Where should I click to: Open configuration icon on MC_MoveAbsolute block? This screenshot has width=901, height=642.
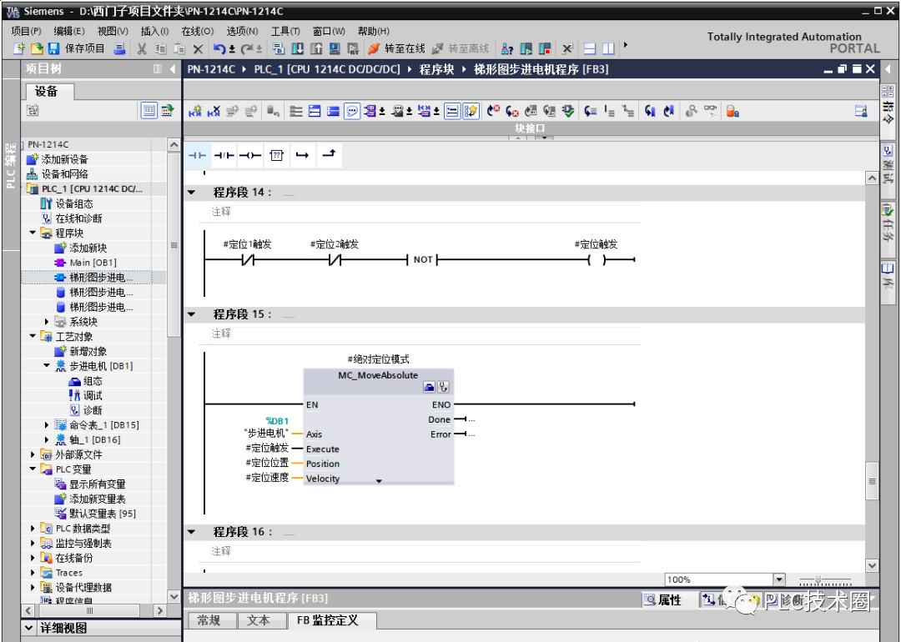(429, 387)
